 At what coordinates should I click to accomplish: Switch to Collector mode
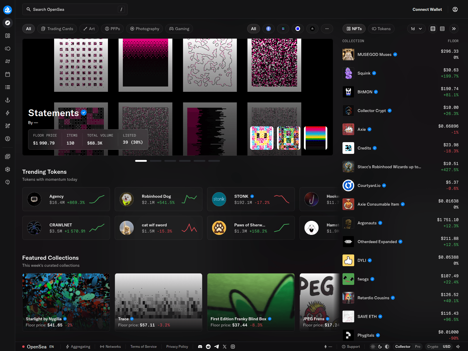[x=403, y=347]
